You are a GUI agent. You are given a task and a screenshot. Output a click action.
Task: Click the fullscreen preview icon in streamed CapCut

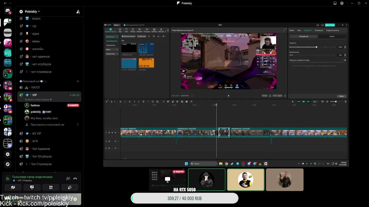point(285,96)
